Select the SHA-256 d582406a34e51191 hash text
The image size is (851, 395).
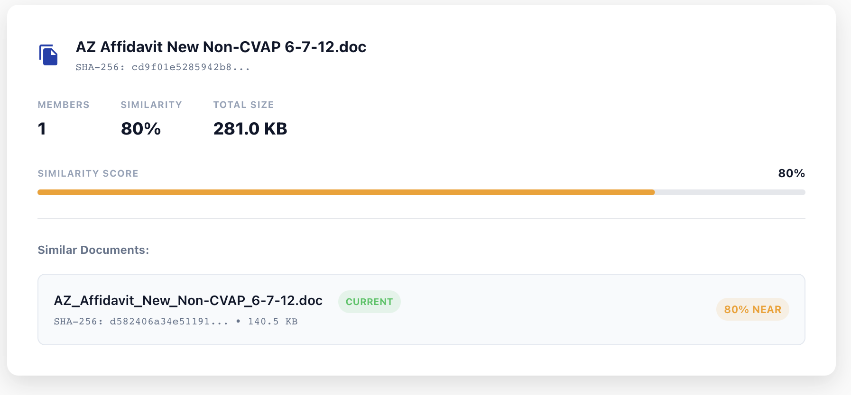click(141, 322)
